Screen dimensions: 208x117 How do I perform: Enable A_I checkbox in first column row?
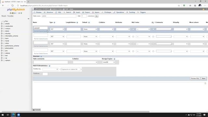(153, 29)
